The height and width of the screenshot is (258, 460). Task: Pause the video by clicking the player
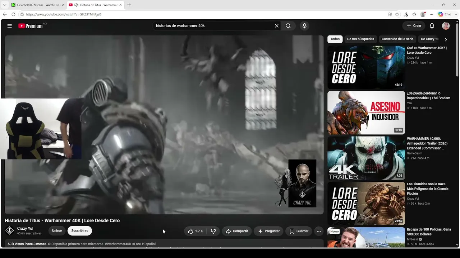click(x=164, y=125)
